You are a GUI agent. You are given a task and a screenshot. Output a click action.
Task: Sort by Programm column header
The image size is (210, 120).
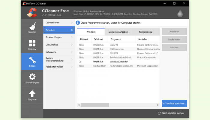tap(121, 39)
